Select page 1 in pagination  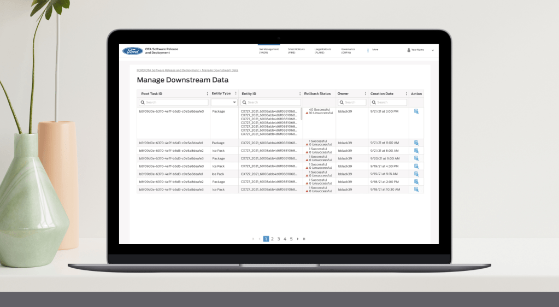point(266,239)
